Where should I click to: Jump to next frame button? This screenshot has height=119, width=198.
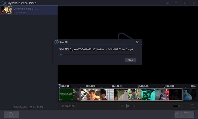click(x=134, y=106)
